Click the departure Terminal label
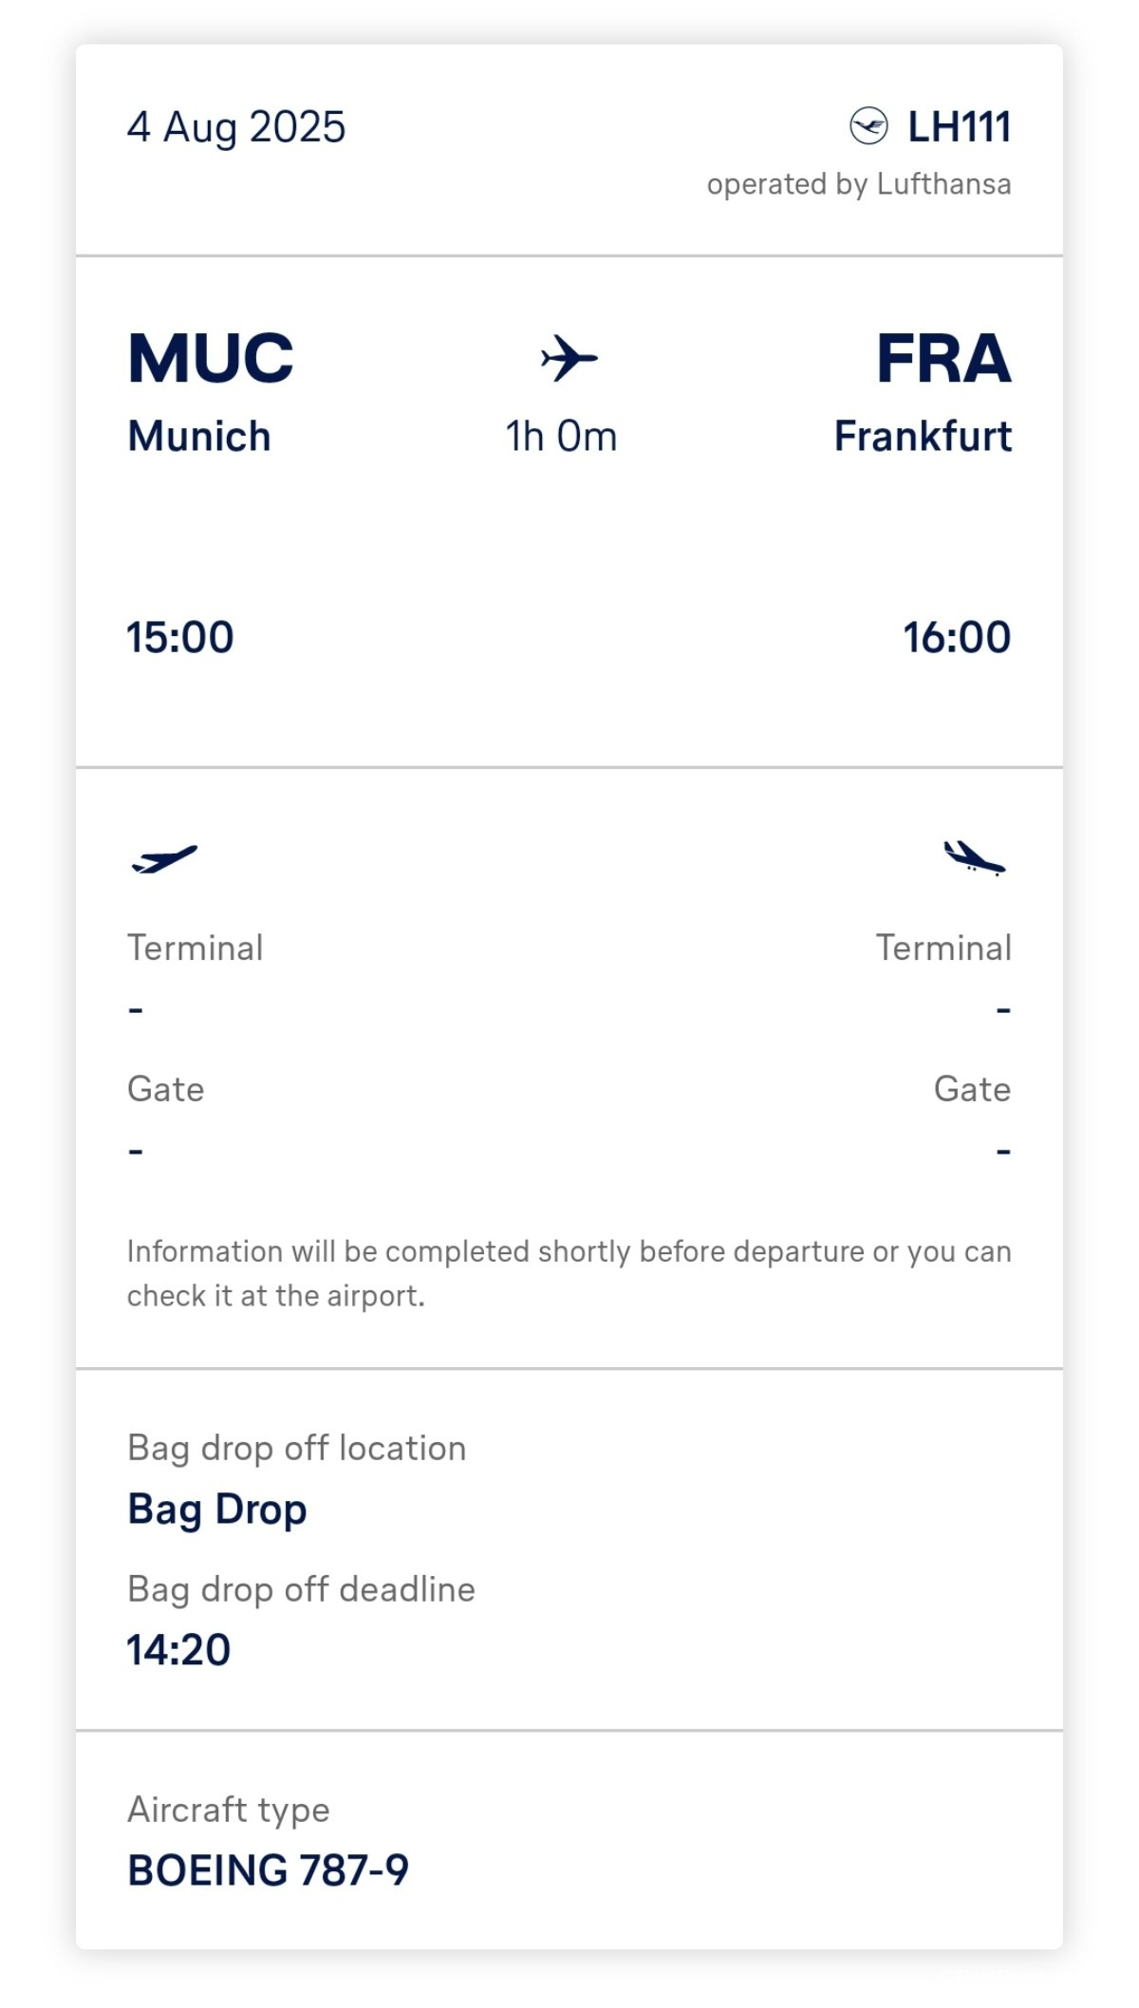1139x2008 pixels. click(196, 948)
